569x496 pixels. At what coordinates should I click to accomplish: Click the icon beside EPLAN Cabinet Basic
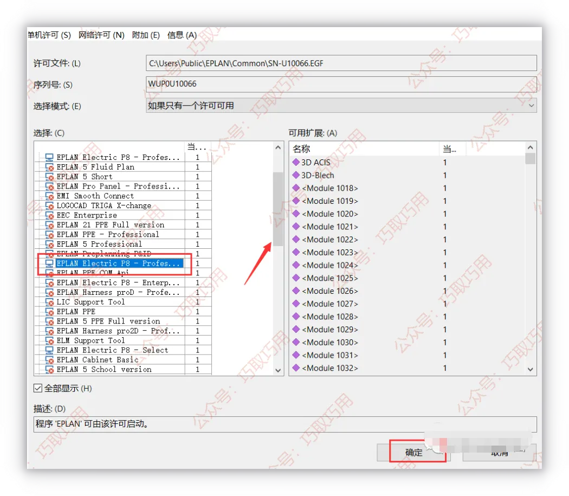tap(49, 360)
